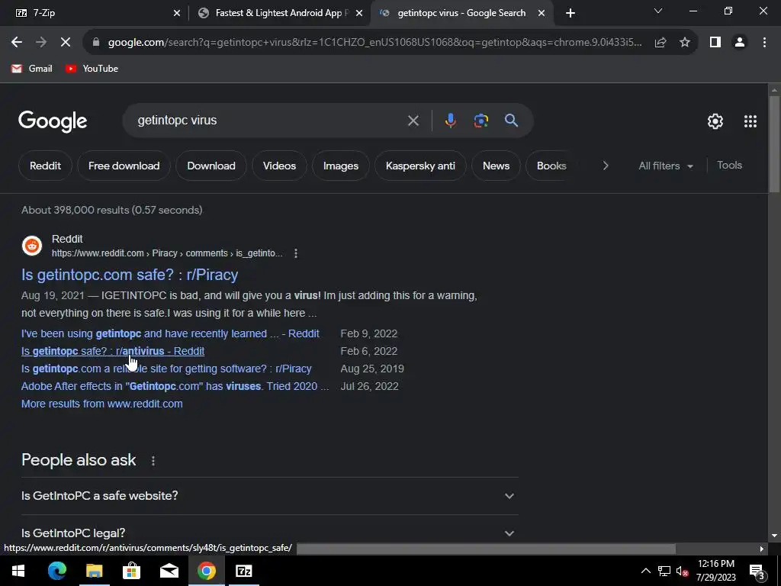Click the Reddit favicon of the first result
This screenshot has height=586, width=781.
click(32, 246)
